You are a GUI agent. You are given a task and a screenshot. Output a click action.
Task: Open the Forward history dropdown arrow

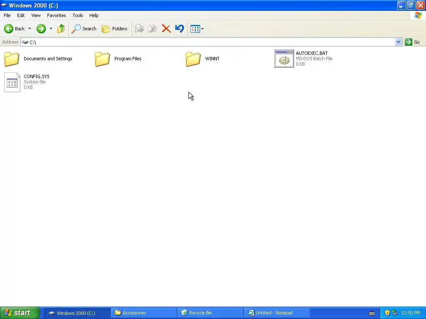(51, 29)
